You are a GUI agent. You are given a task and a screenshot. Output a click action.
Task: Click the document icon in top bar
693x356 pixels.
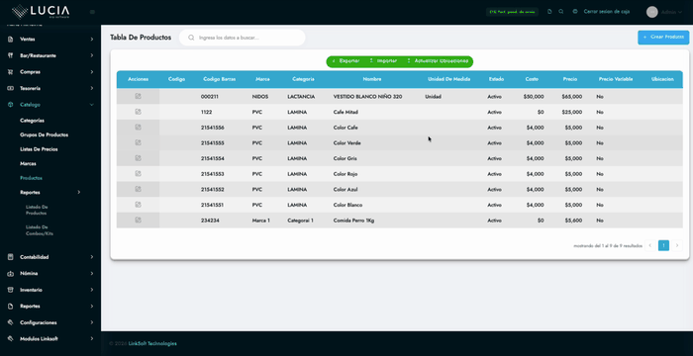pyautogui.click(x=549, y=12)
